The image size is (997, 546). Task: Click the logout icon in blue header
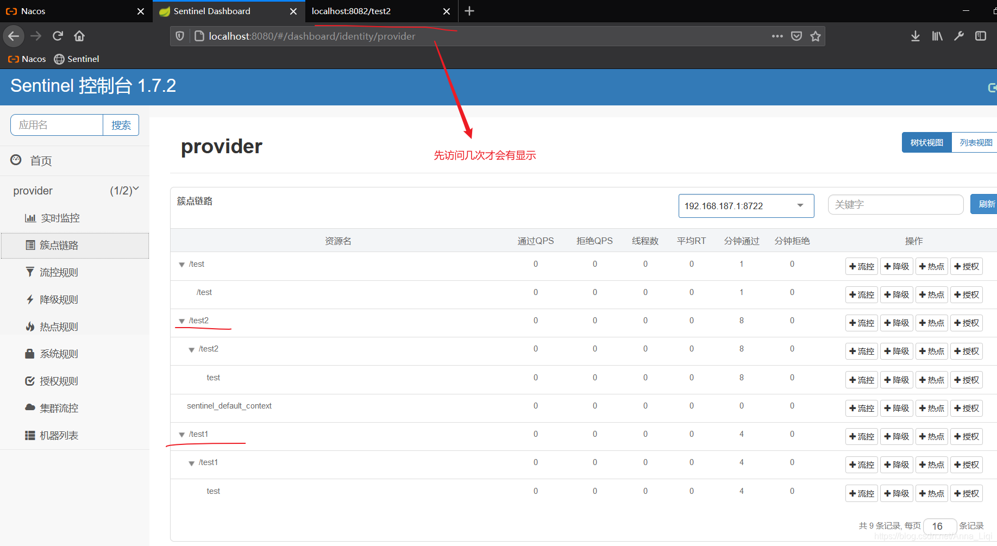click(992, 87)
